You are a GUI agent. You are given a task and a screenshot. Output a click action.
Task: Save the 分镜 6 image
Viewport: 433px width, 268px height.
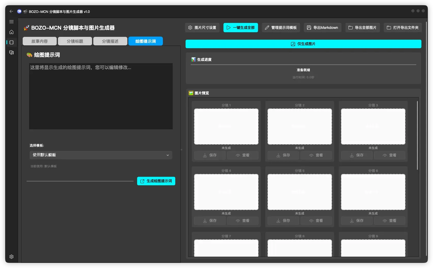[357, 221]
